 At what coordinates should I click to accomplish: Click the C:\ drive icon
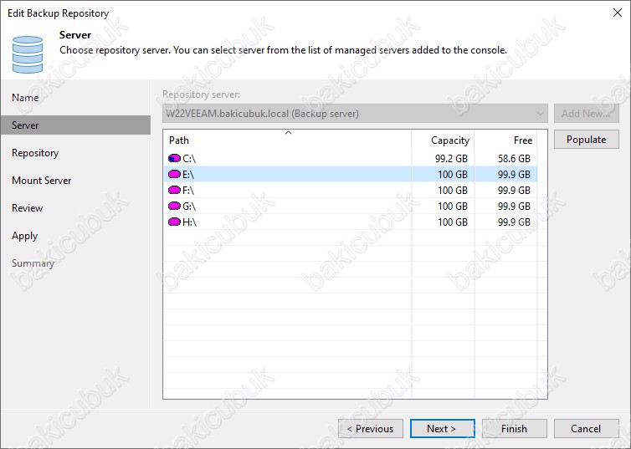174,158
